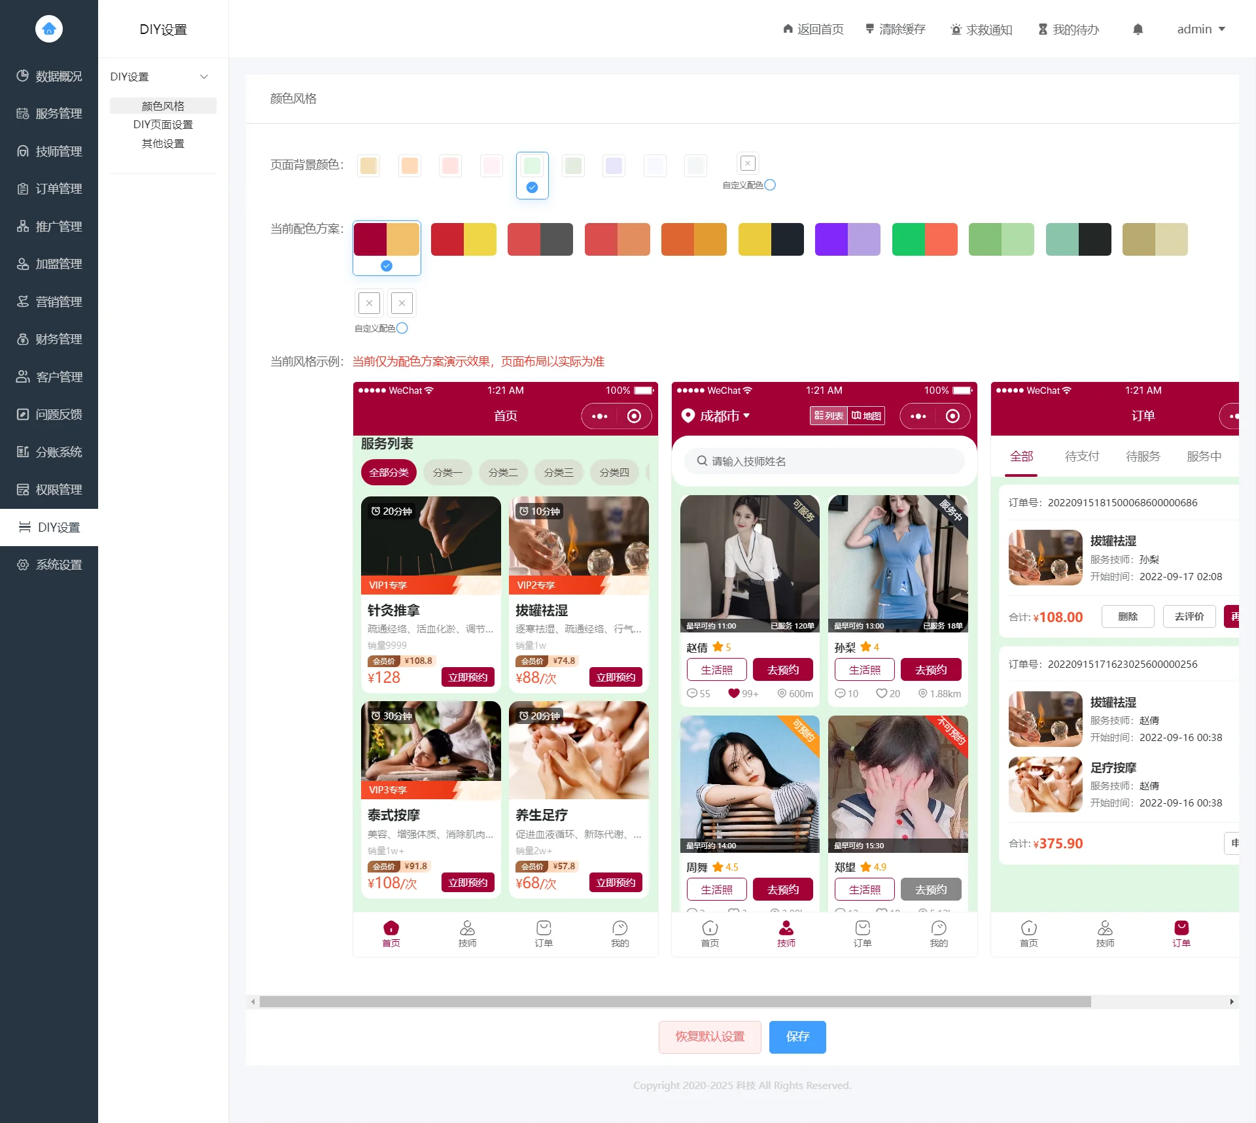This screenshot has width=1256, height=1123.
Task: Click the home logo icon in sidebar
Action: (49, 29)
